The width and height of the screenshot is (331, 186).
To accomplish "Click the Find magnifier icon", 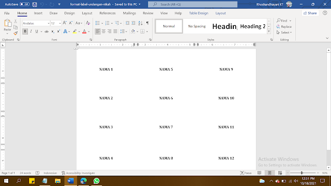I will (x=278, y=21).
